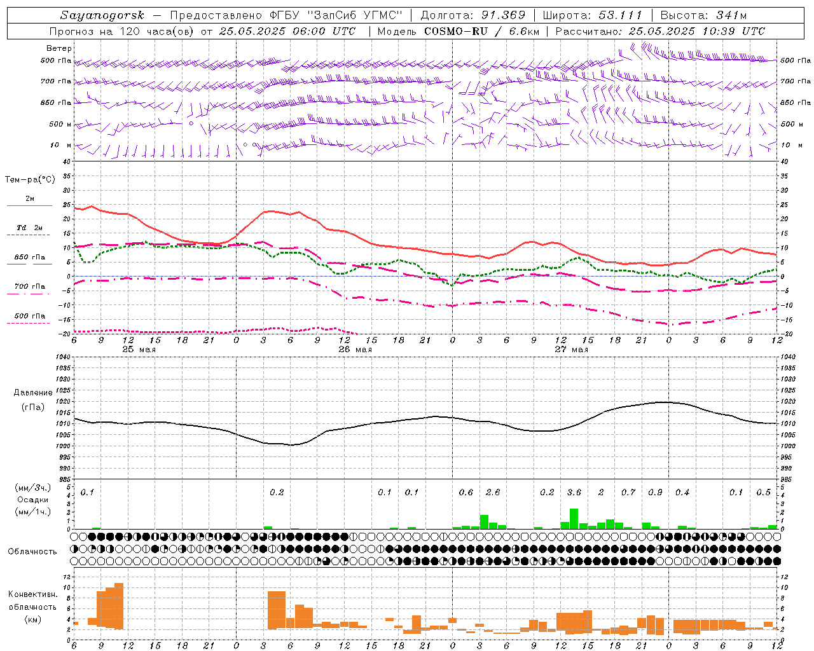Click the Долгота: 91.369 longitude value
Screen dimensions: 814x651
(x=473, y=15)
